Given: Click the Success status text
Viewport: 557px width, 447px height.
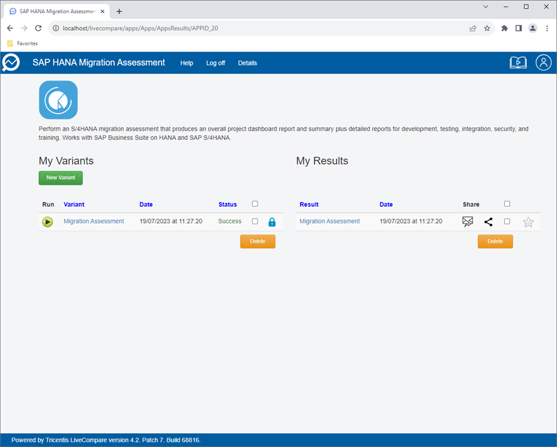Looking at the screenshot, I should click(x=229, y=221).
